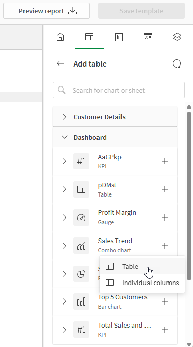Add Total Sales and ... KPI with plus
Screen dimensions: 193x347
pos(165,330)
